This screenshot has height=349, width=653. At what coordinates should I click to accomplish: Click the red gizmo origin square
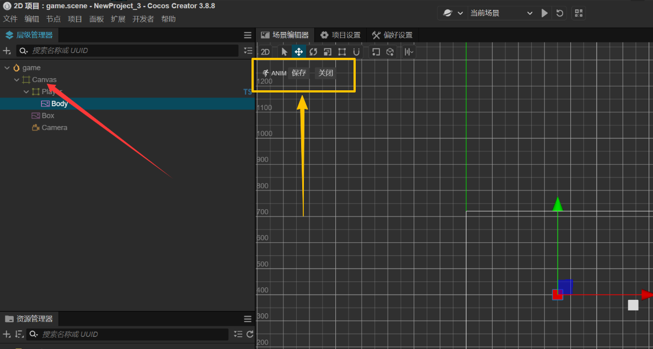pos(557,295)
